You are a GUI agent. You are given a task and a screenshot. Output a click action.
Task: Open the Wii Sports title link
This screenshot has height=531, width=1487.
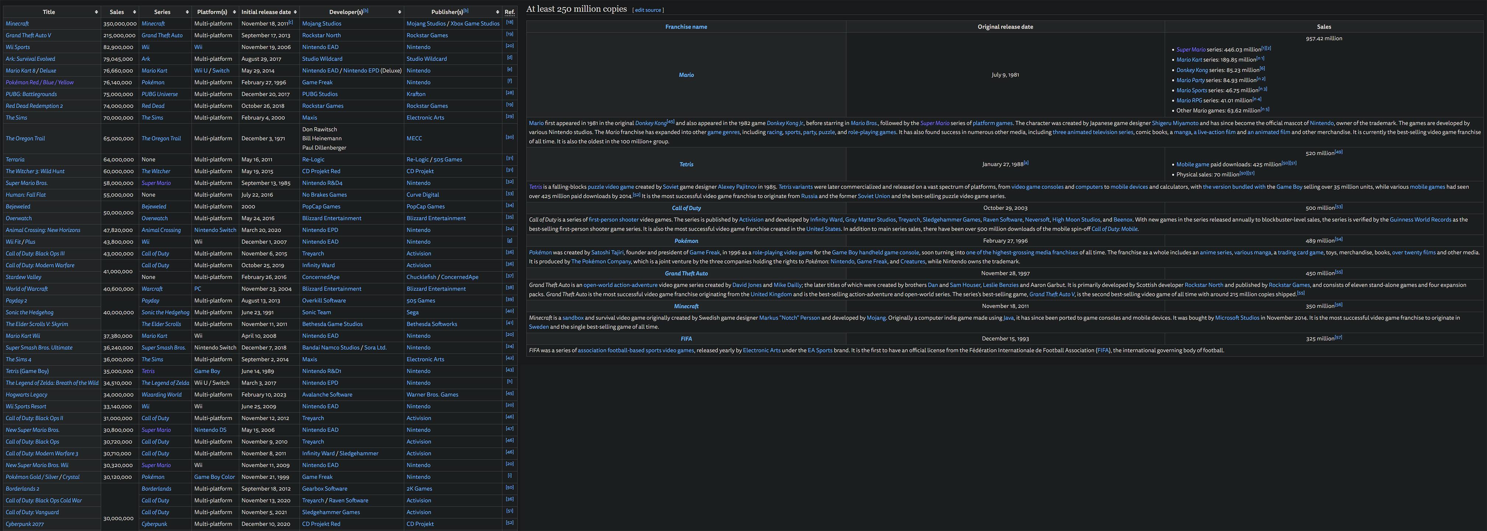(18, 47)
